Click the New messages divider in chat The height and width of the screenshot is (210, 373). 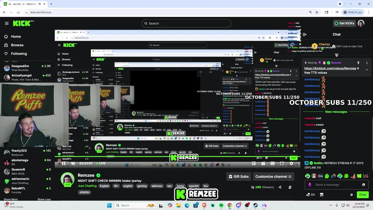tap(336, 112)
